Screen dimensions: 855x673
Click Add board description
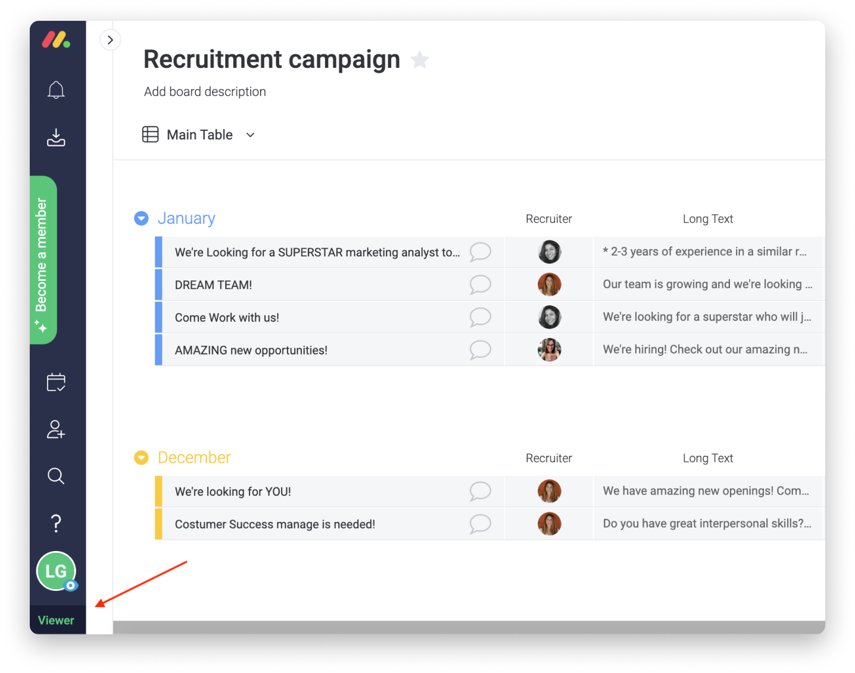pos(205,92)
